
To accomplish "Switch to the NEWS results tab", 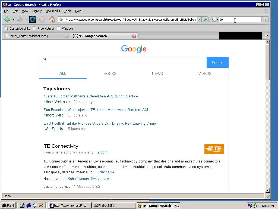I will [x=157, y=73].
